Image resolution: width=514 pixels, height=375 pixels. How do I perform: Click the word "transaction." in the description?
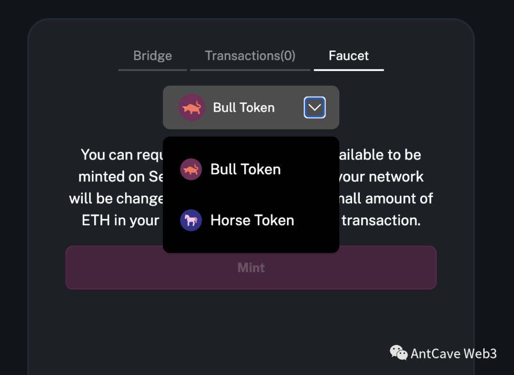click(381, 220)
